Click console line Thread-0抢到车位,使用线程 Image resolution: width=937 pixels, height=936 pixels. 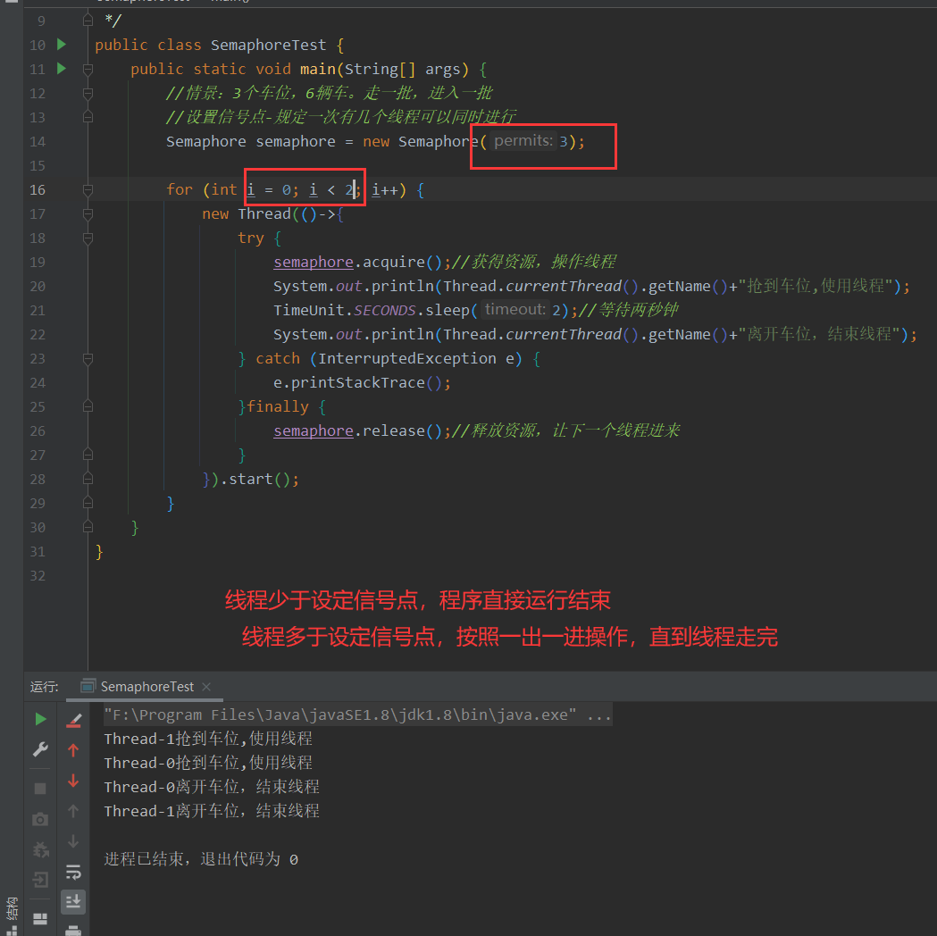(208, 763)
